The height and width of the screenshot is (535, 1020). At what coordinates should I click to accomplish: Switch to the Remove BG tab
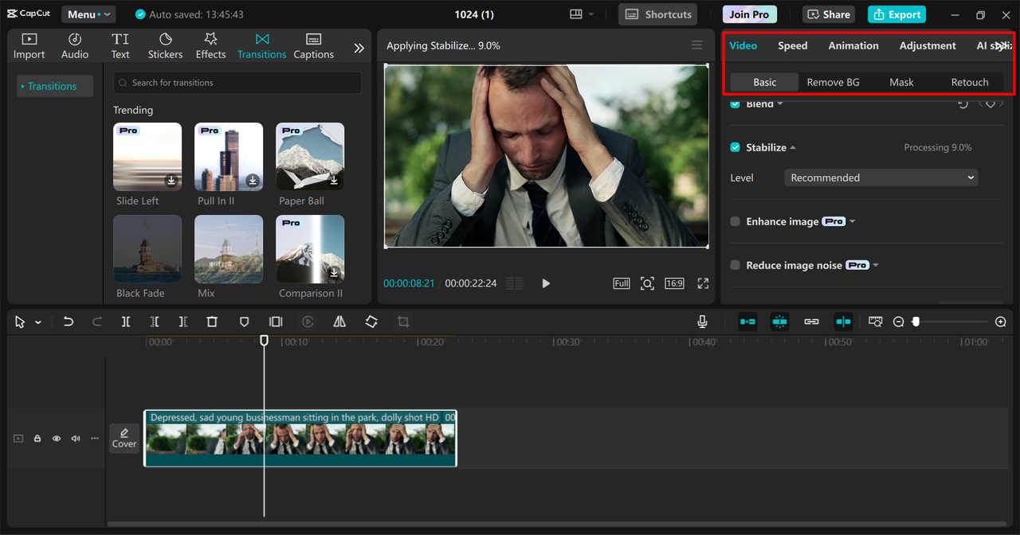[x=833, y=82]
